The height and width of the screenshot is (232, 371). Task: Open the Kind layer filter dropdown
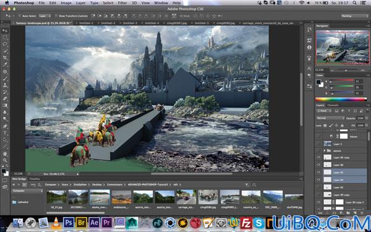pos(325,111)
